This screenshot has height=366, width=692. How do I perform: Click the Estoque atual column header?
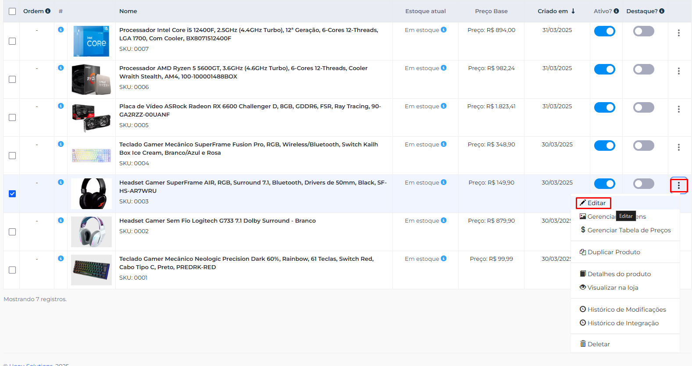tap(425, 11)
